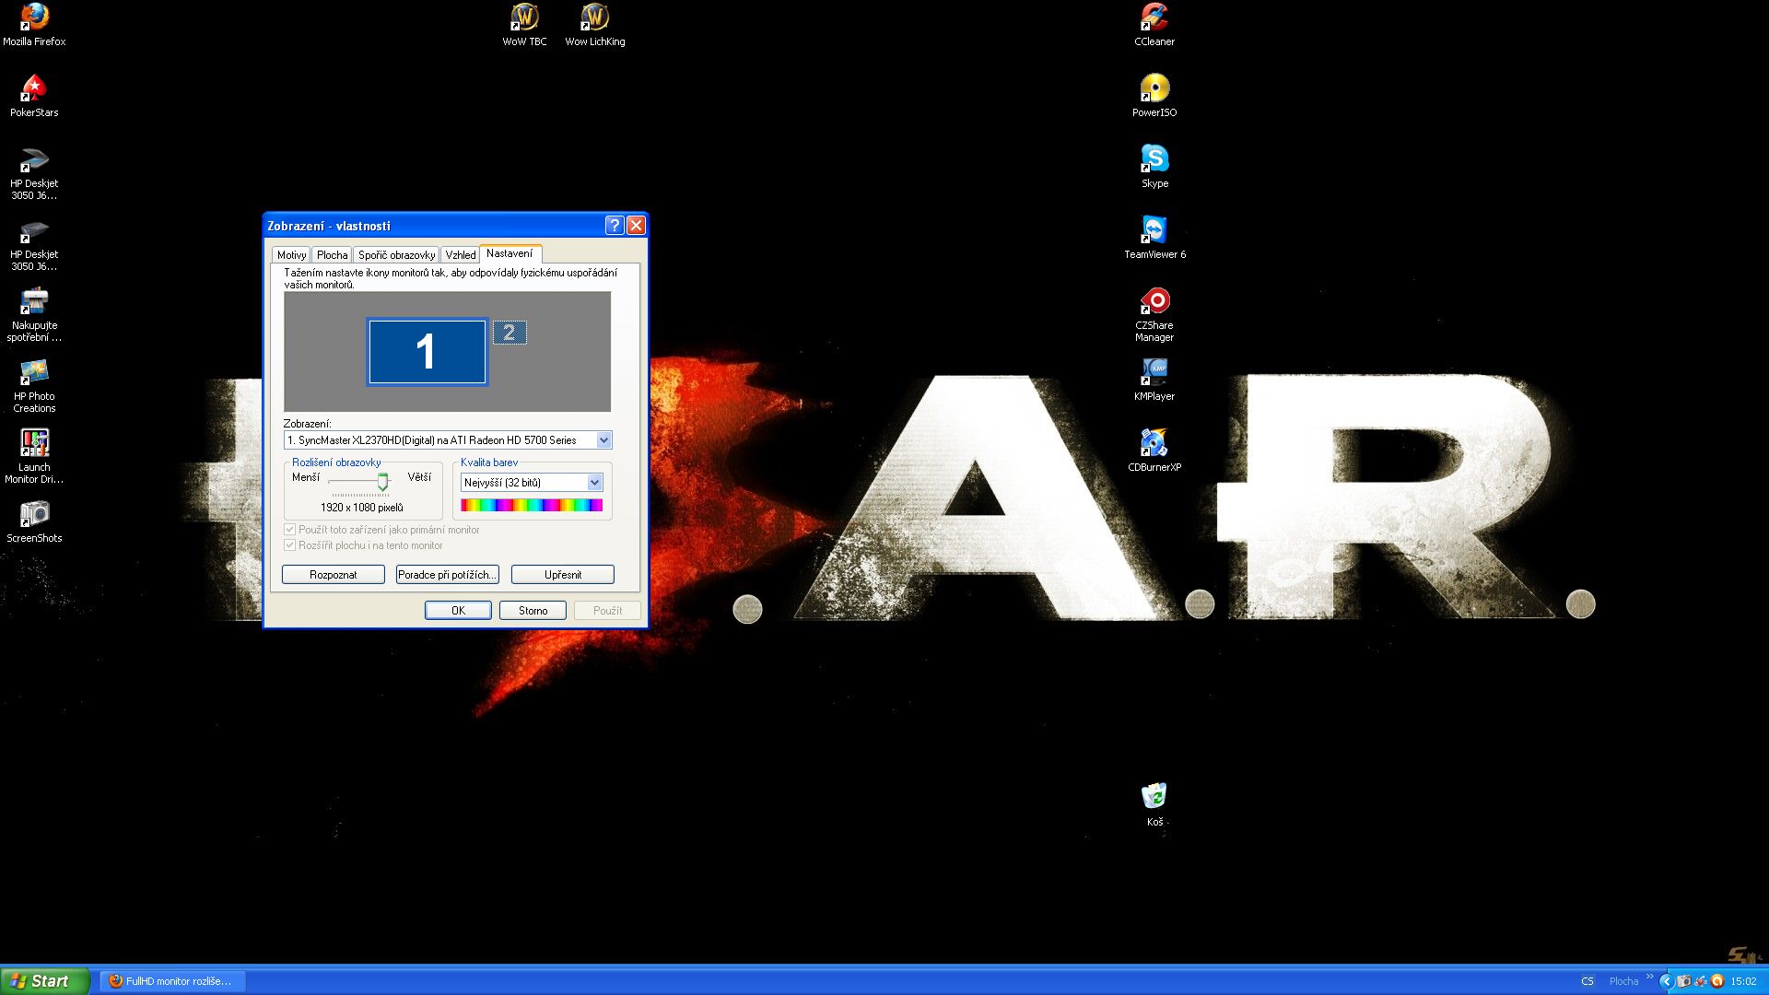
Task: Select the KMPlayer desktop icon
Action: click(x=1154, y=373)
